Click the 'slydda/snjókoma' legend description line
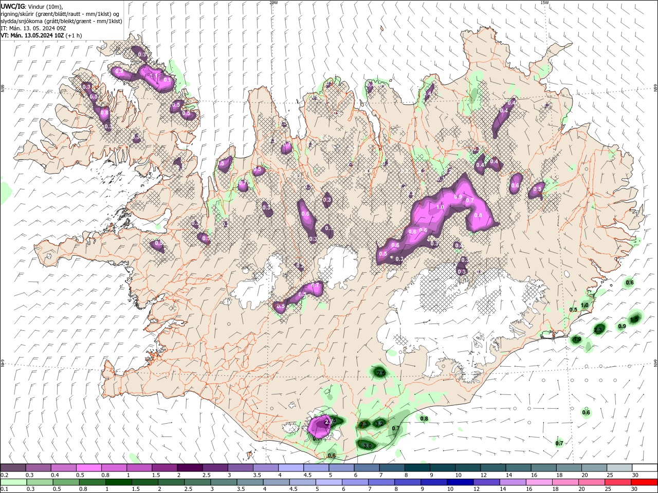 coord(61,21)
